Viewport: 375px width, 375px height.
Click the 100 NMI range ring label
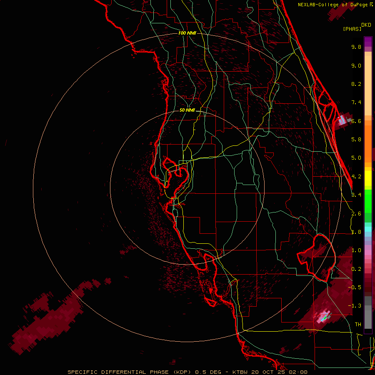click(x=187, y=33)
